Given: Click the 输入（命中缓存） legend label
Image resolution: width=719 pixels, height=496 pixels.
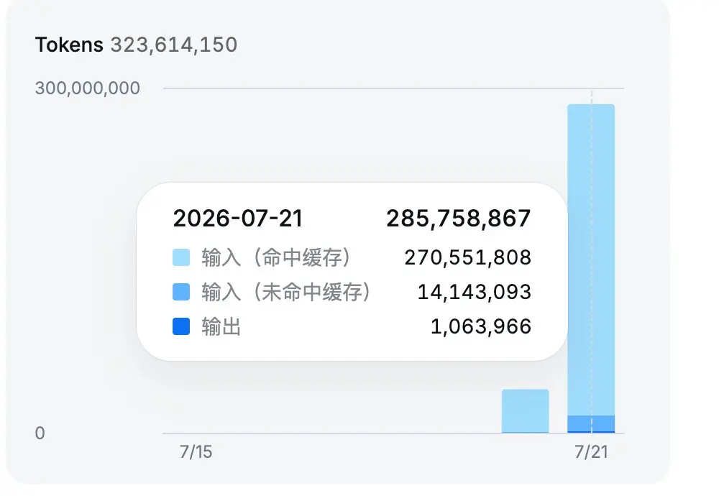Looking at the screenshot, I should [x=275, y=257].
